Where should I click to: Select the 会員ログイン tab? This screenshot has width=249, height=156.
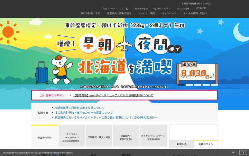click(x=206, y=144)
